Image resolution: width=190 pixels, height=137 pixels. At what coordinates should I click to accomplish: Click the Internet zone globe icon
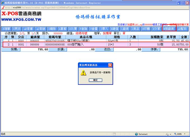(x=136, y=134)
